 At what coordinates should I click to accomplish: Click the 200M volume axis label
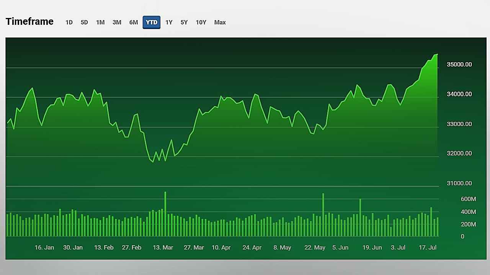point(468,224)
